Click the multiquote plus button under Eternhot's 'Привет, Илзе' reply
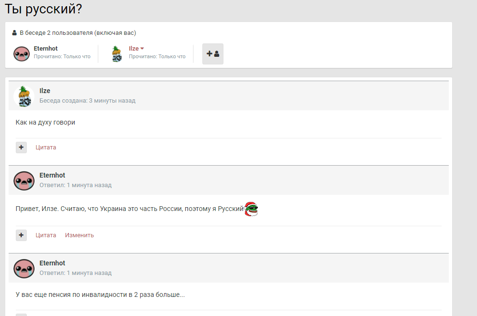 (21, 235)
